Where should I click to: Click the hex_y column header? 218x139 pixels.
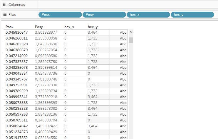click(93, 27)
